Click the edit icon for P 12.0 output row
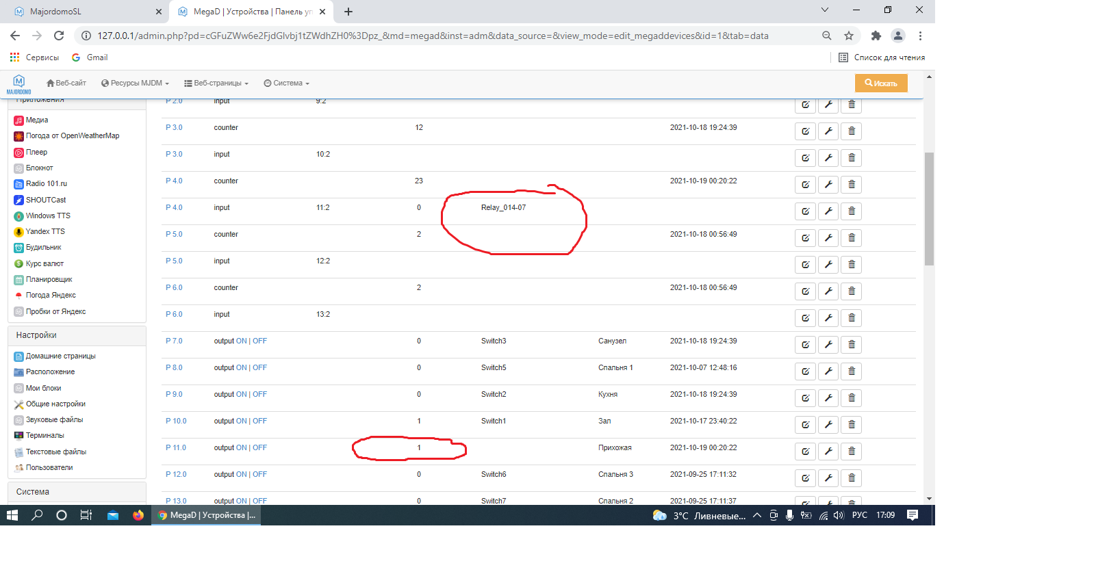This screenshot has width=1109, height=587. coord(805,478)
